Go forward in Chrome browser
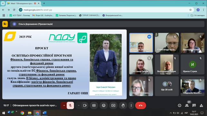Image resolution: width=207 pixels, height=116 pixels. pos(9,10)
